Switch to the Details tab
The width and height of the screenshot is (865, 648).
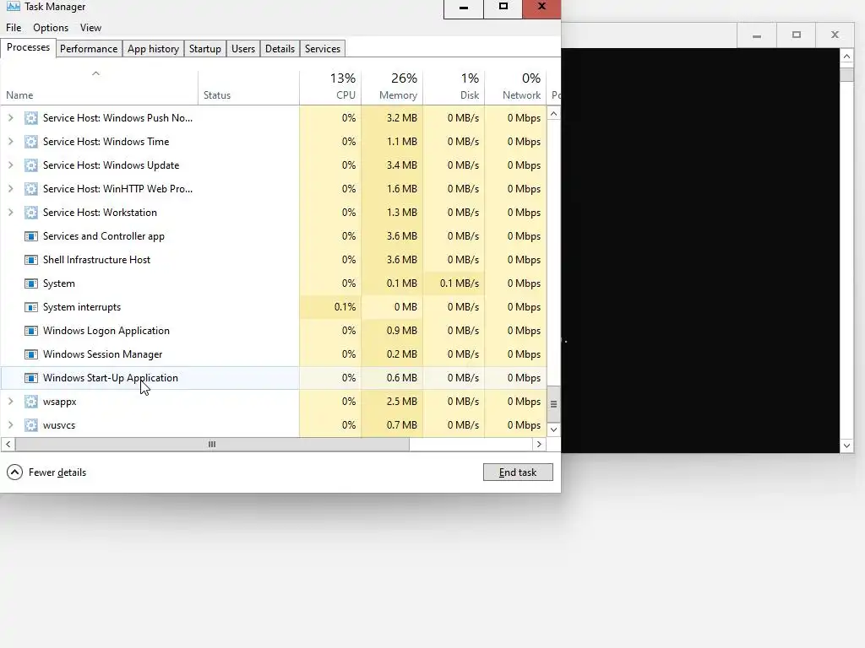(280, 48)
